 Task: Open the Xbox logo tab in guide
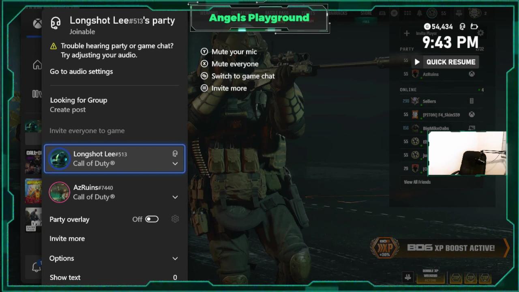(37, 24)
